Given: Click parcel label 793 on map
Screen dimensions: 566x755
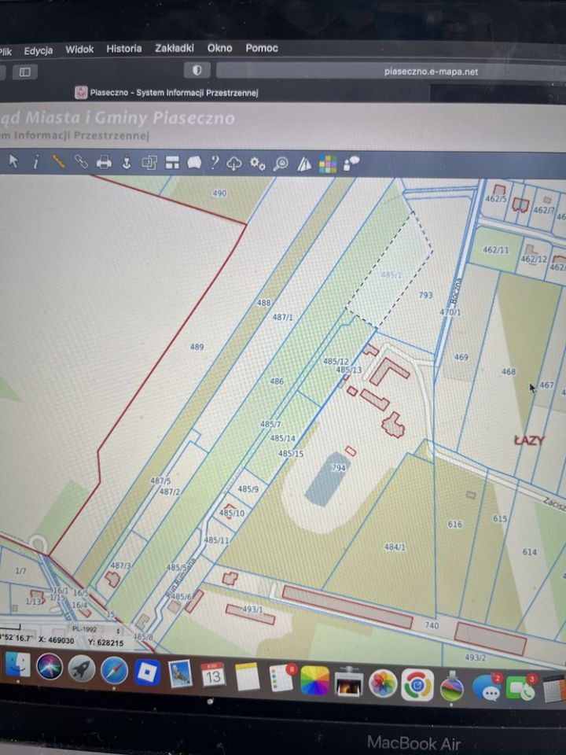Looking at the screenshot, I should tap(425, 295).
